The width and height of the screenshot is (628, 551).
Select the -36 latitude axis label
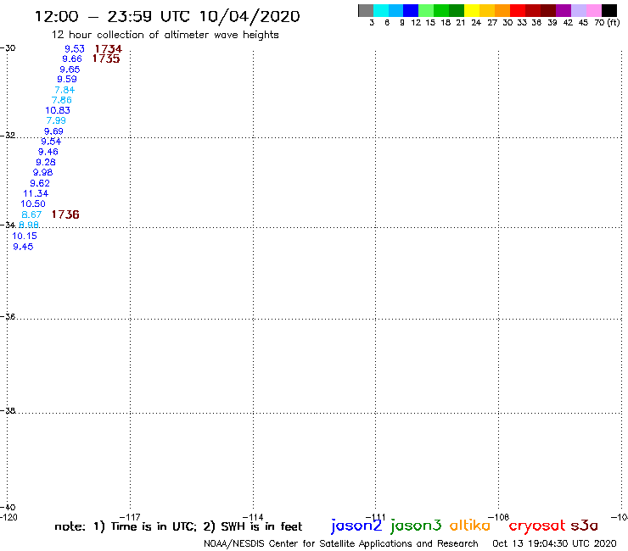click(8, 316)
